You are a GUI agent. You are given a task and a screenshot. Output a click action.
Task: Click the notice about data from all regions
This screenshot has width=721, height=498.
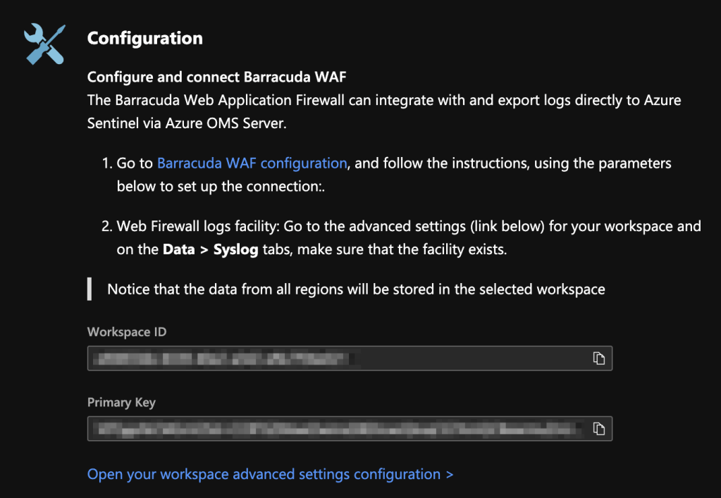point(356,289)
